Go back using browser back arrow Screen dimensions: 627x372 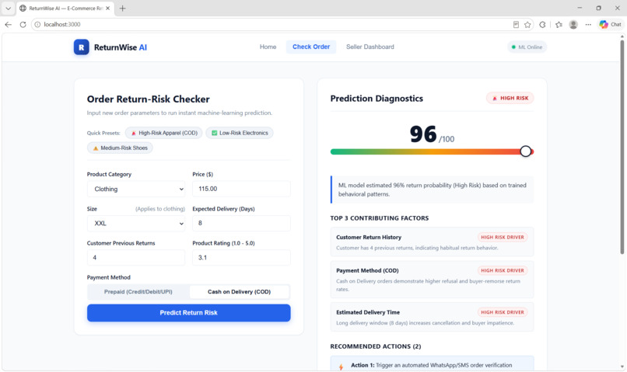8,24
